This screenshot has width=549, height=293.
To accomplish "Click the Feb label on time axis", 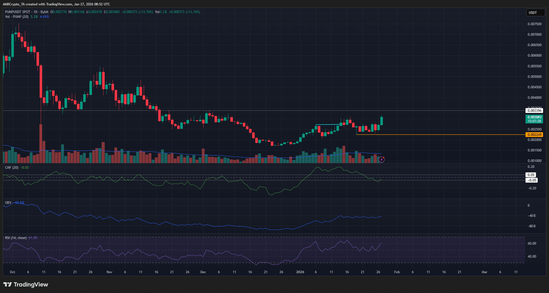I will point(397,272).
